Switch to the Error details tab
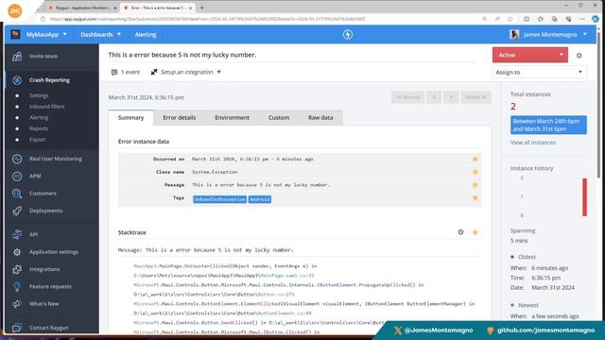Screen dimensions: 605x340 180,117
